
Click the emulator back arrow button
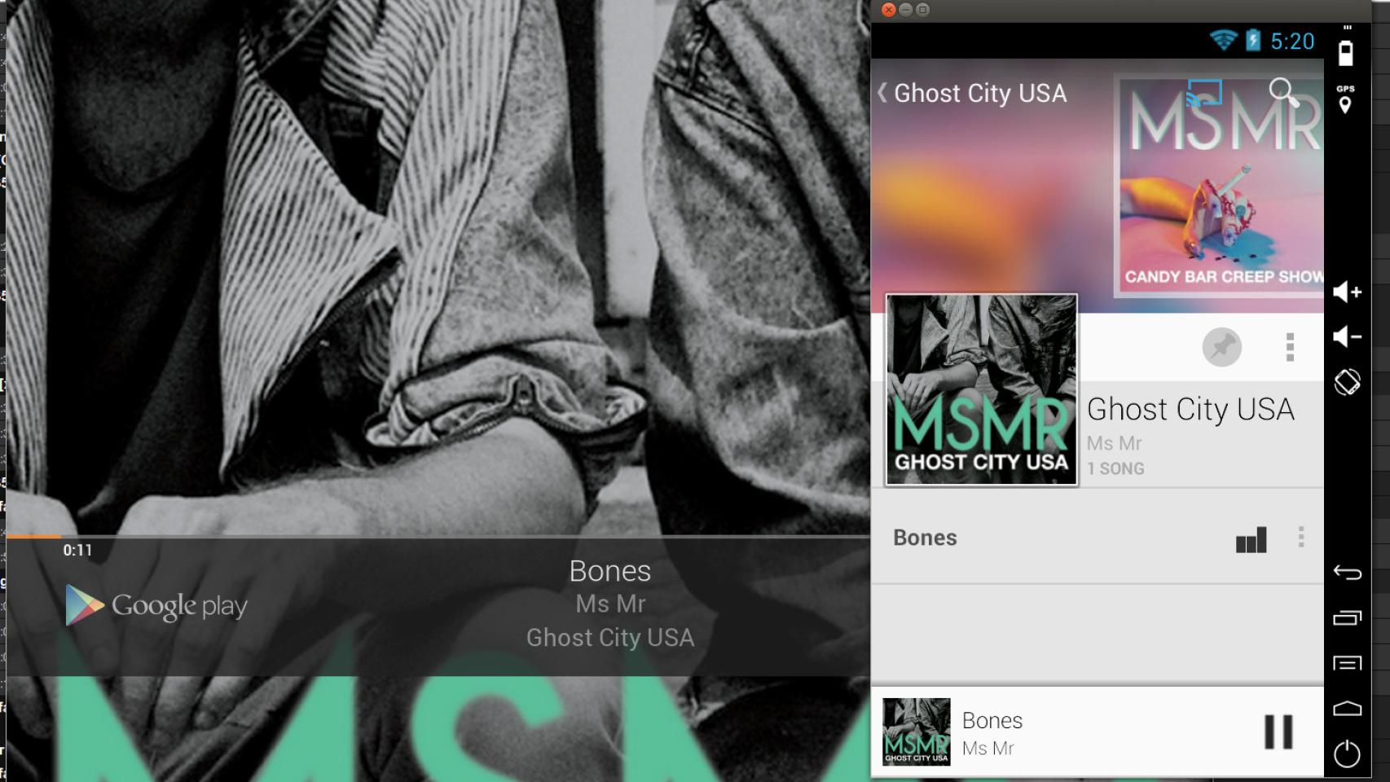click(1348, 573)
